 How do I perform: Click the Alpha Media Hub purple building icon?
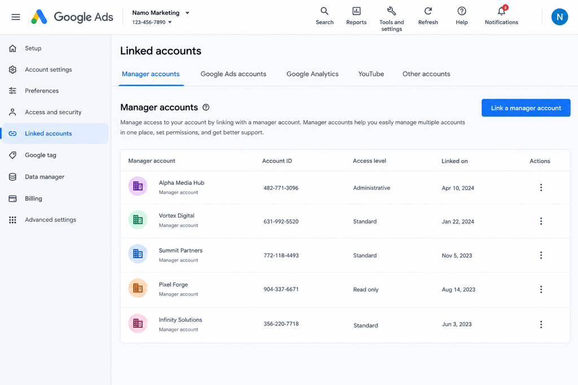(138, 186)
